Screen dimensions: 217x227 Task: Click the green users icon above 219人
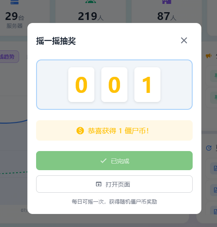90,1
